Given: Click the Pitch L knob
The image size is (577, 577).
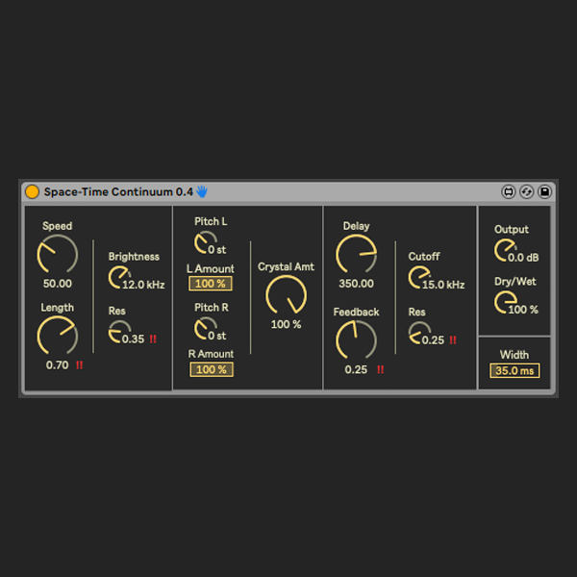Looking at the screenshot, I should pyautogui.click(x=204, y=242).
